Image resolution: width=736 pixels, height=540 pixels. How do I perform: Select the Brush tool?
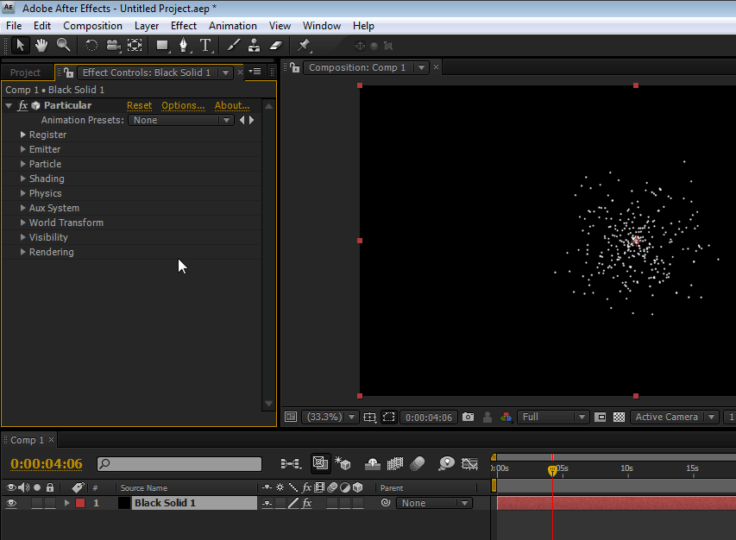pyautogui.click(x=233, y=46)
